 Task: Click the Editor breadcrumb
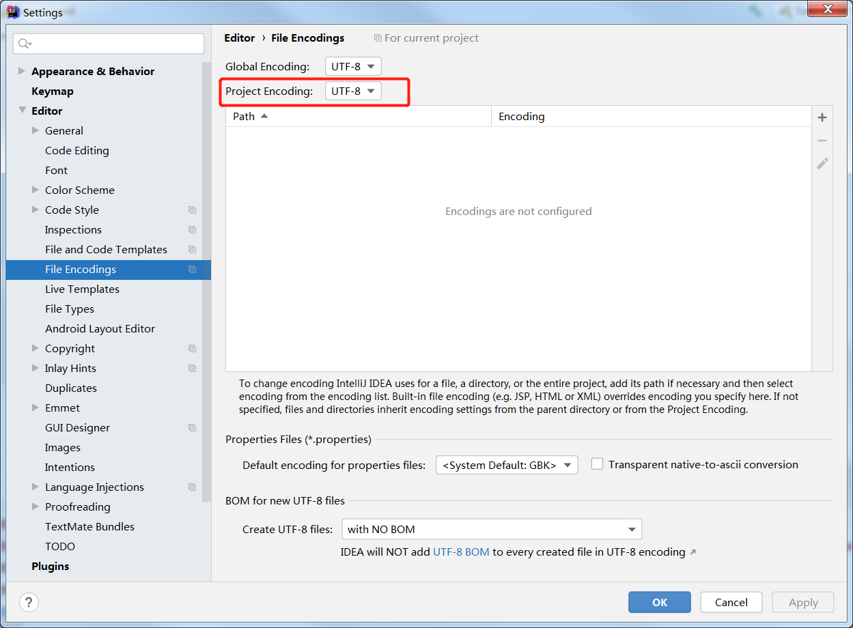(x=240, y=38)
